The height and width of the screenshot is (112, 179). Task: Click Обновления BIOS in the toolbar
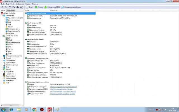(52, 7)
